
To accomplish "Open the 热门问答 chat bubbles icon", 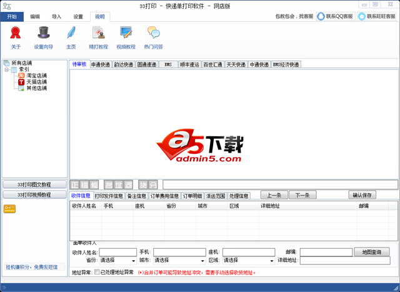I will point(154,33).
